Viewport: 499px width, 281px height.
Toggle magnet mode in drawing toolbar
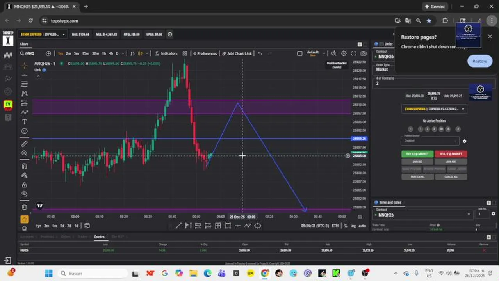point(24,166)
